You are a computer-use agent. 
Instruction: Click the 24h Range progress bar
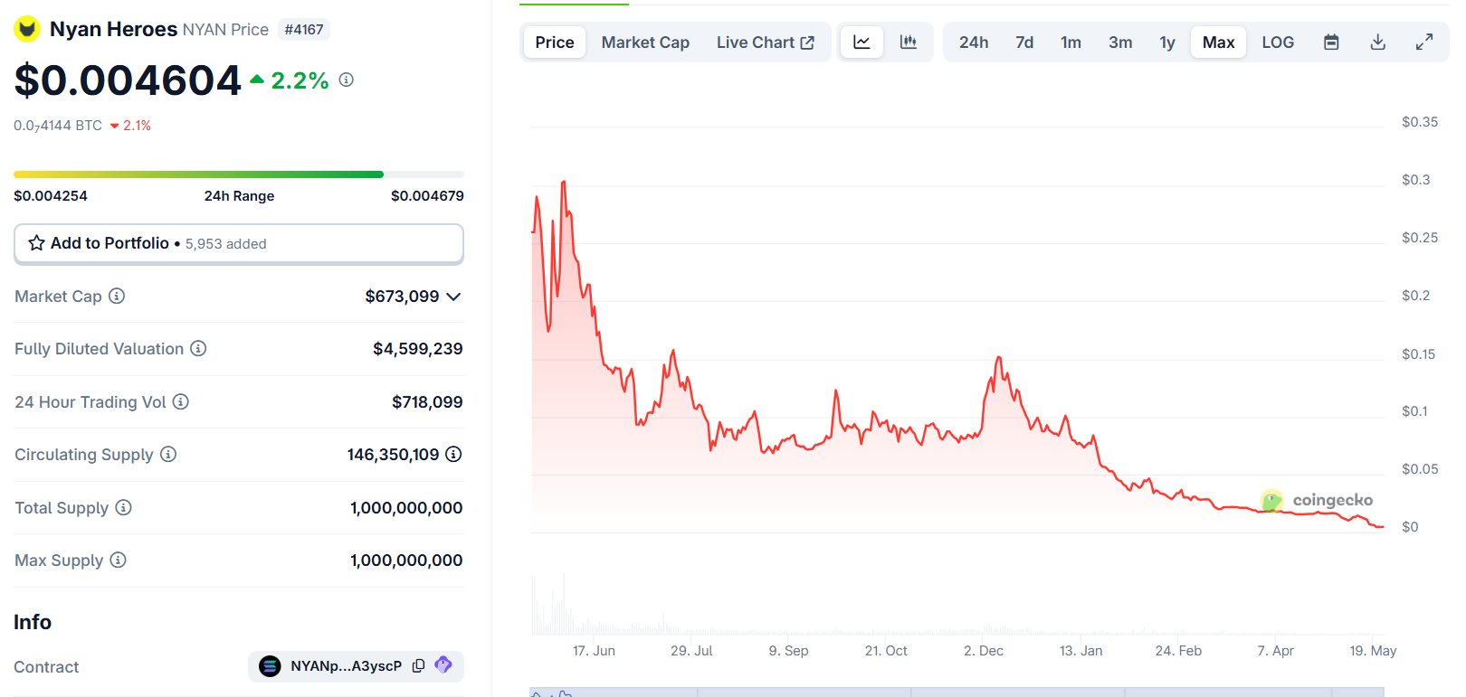pos(239,174)
